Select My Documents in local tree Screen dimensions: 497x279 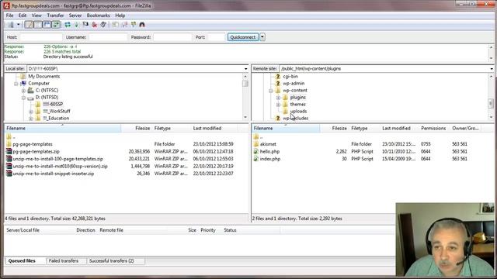click(x=43, y=76)
